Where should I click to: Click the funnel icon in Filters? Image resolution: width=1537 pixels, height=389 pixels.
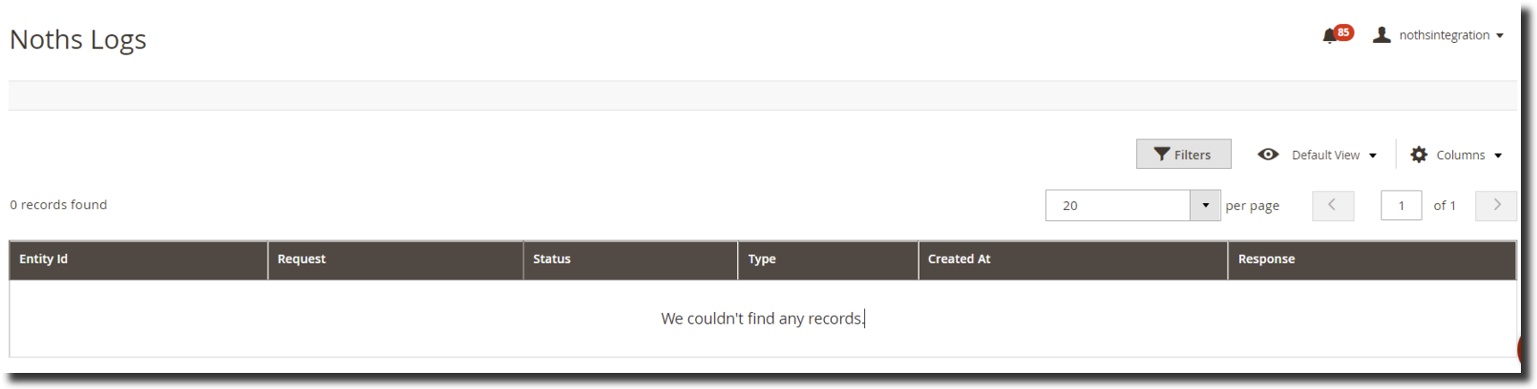1161,155
